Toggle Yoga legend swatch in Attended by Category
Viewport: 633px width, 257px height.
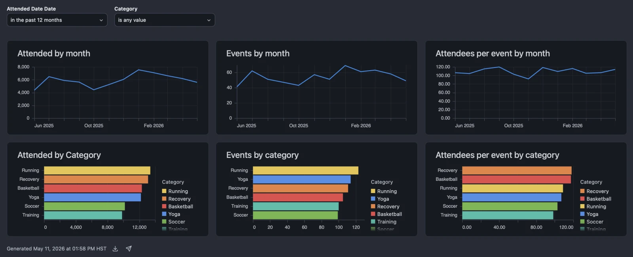click(x=164, y=214)
